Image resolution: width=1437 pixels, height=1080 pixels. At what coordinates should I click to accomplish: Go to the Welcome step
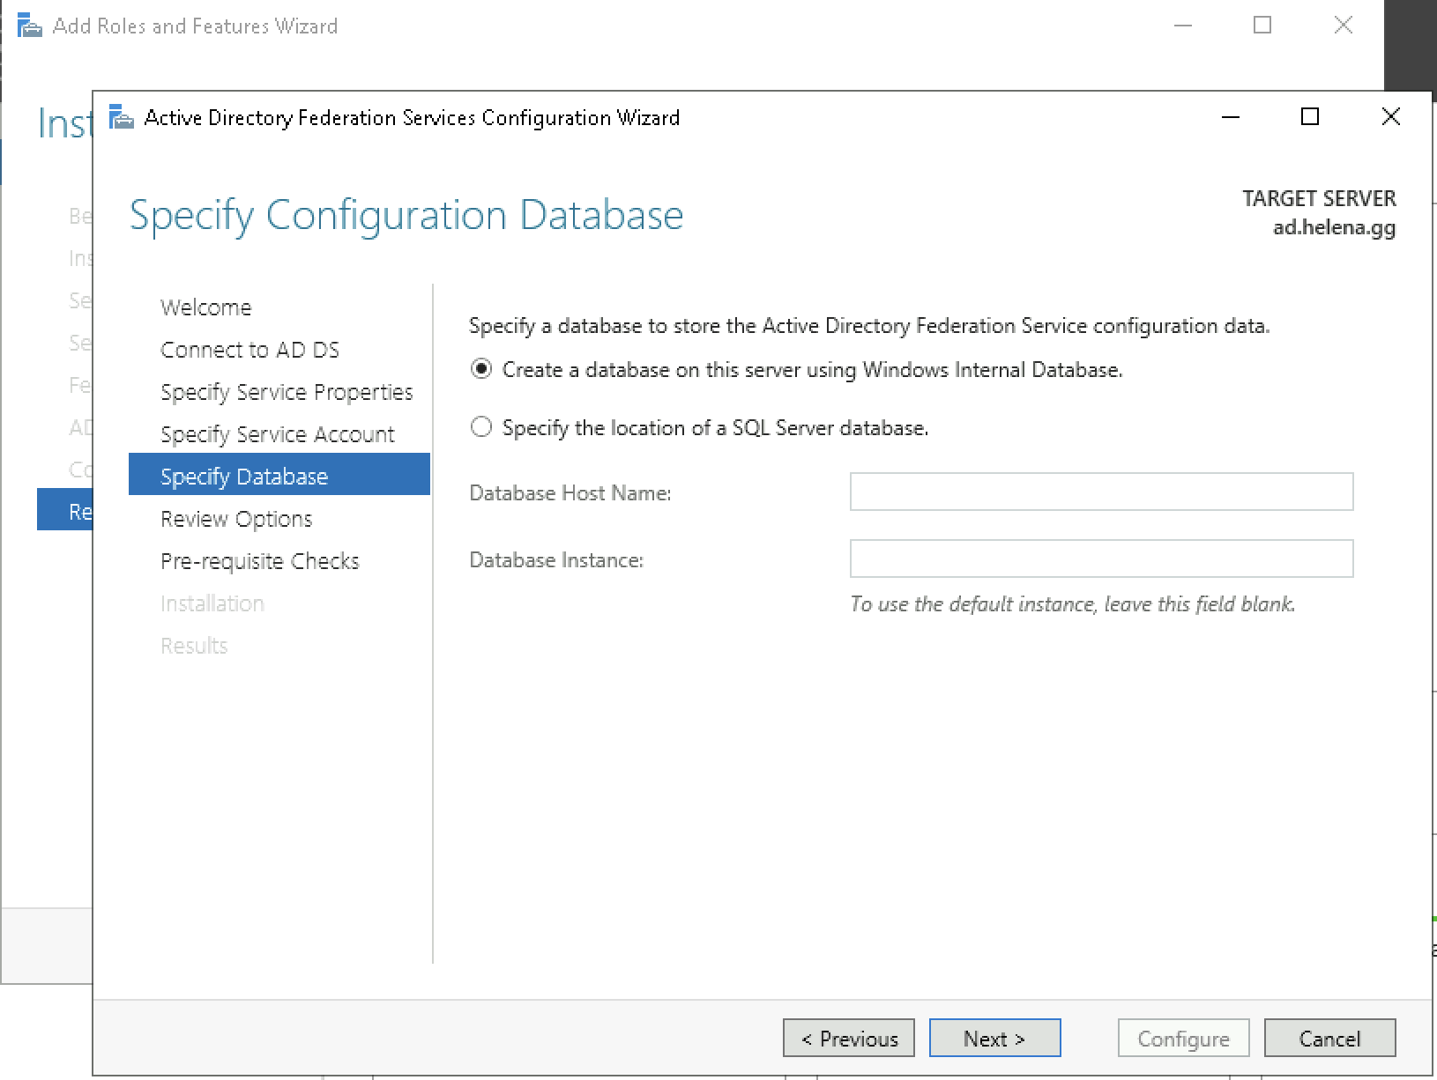[x=205, y=307]
